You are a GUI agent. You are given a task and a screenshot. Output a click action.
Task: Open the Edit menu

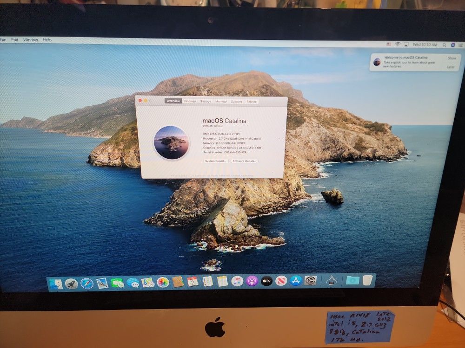coord(15,39)
